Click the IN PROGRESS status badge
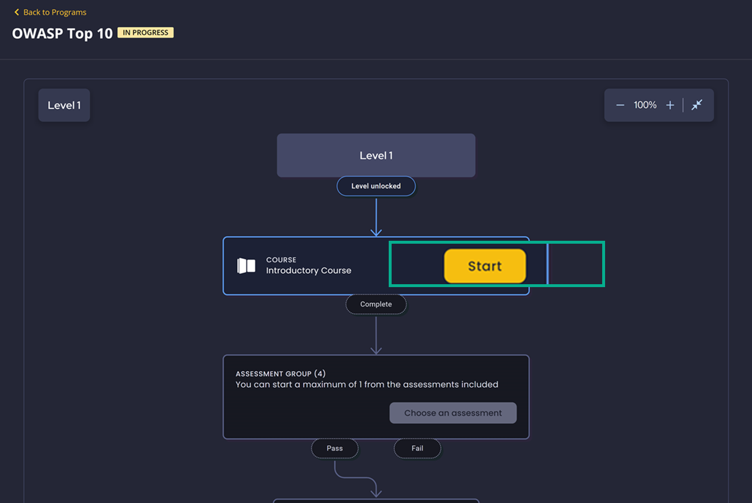The width and height of the screenshot is (752, 503). click(x=146, y=33)
